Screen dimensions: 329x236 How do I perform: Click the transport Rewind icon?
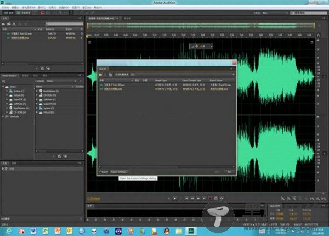192,199
